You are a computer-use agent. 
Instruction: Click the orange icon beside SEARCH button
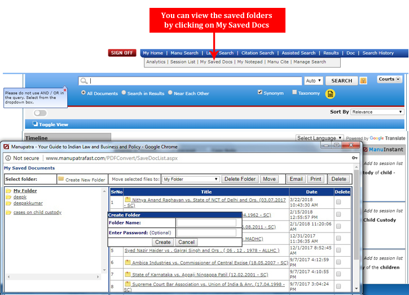click(363, 81)
